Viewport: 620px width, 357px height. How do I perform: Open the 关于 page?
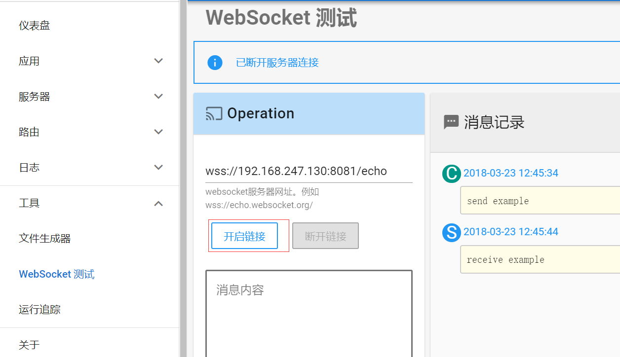click(x=29, y=345)
